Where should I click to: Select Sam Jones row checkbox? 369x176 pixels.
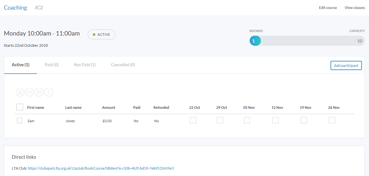tap(20, 121)
